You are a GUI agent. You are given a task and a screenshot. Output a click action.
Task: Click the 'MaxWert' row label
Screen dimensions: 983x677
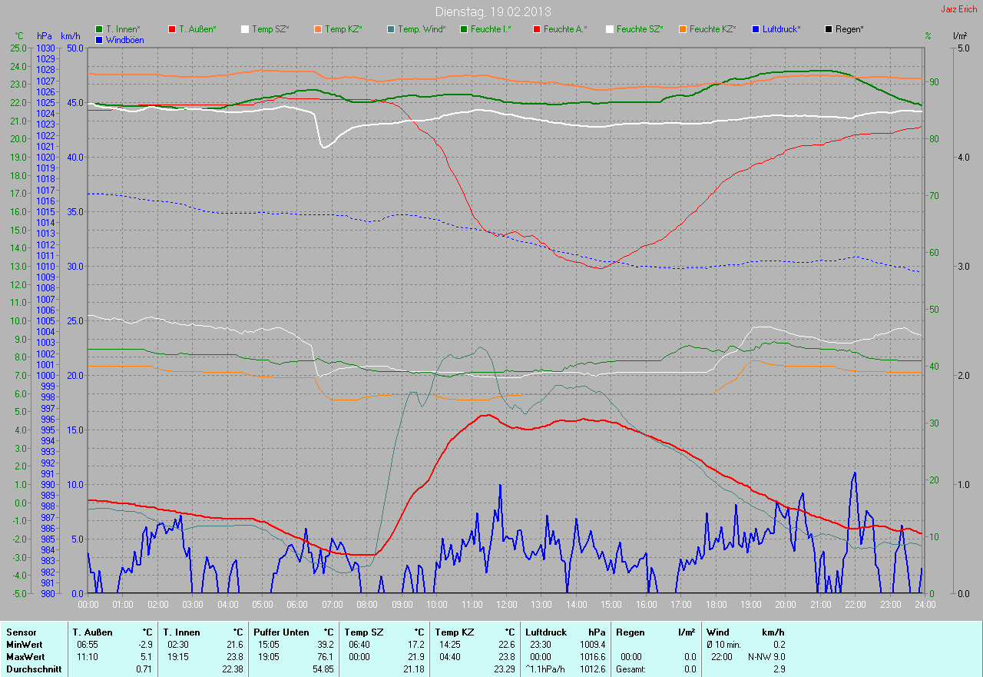(25, 657)
